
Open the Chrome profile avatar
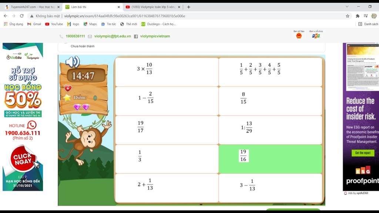pos(374,16)
